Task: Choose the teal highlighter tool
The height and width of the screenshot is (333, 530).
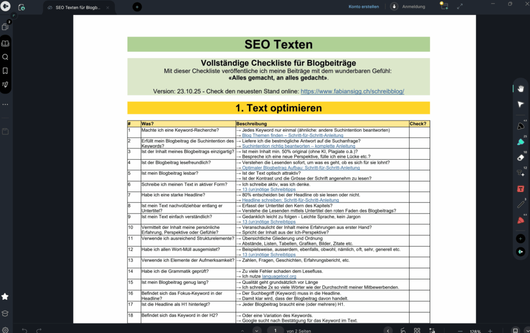Action: click(521, 142)
